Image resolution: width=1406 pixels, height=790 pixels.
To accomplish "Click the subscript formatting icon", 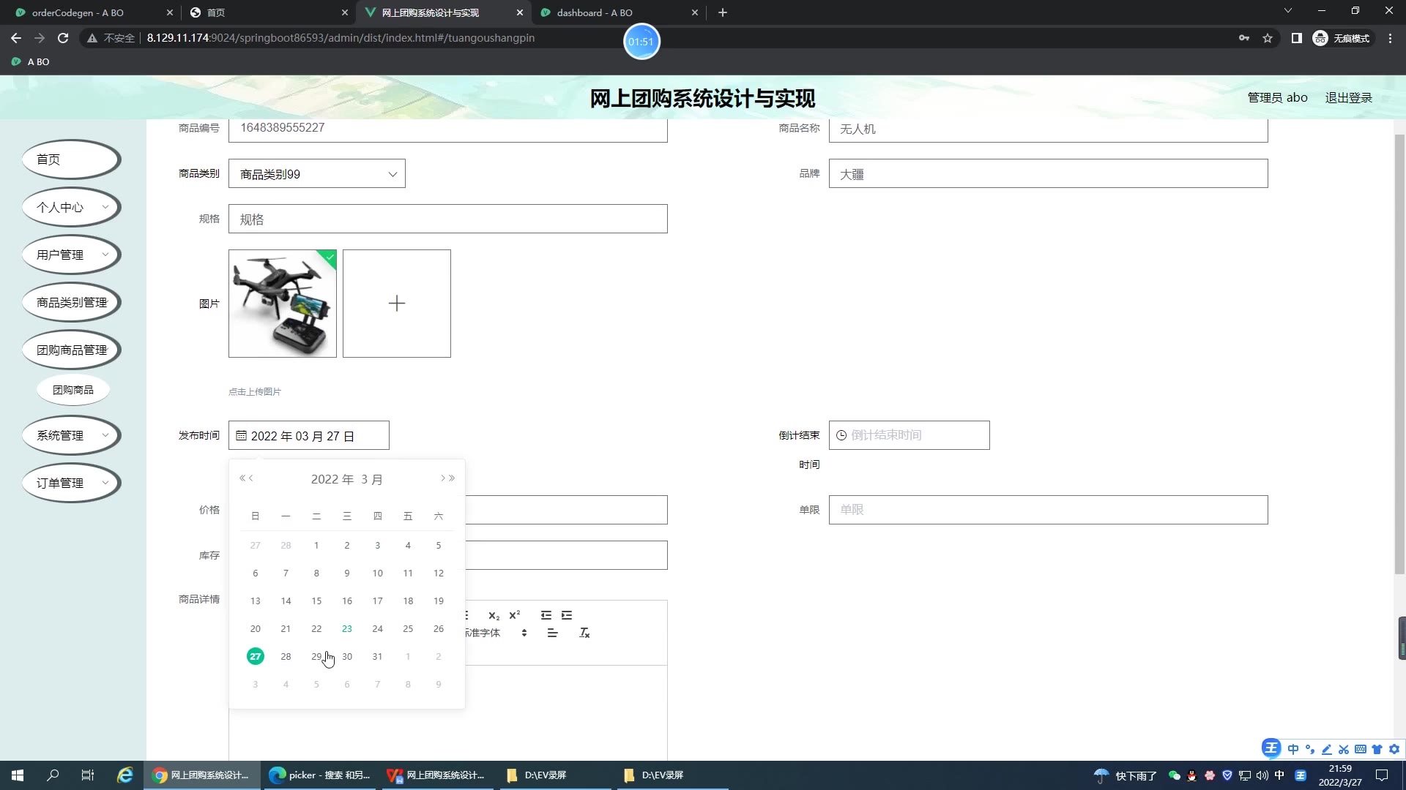I will coord(494,616).
